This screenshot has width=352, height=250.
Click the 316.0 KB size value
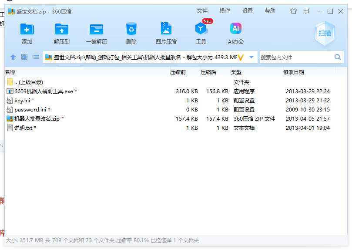click(187, 91)
